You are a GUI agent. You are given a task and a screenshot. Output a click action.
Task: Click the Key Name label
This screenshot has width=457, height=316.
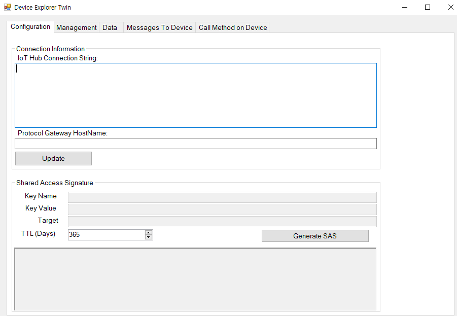pyautogui.click(x=41, y=196)
